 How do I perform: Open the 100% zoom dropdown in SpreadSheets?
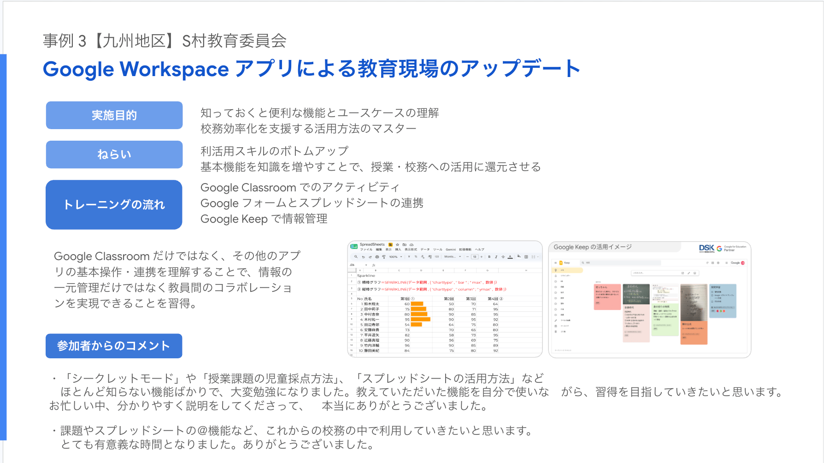point(395,257)
